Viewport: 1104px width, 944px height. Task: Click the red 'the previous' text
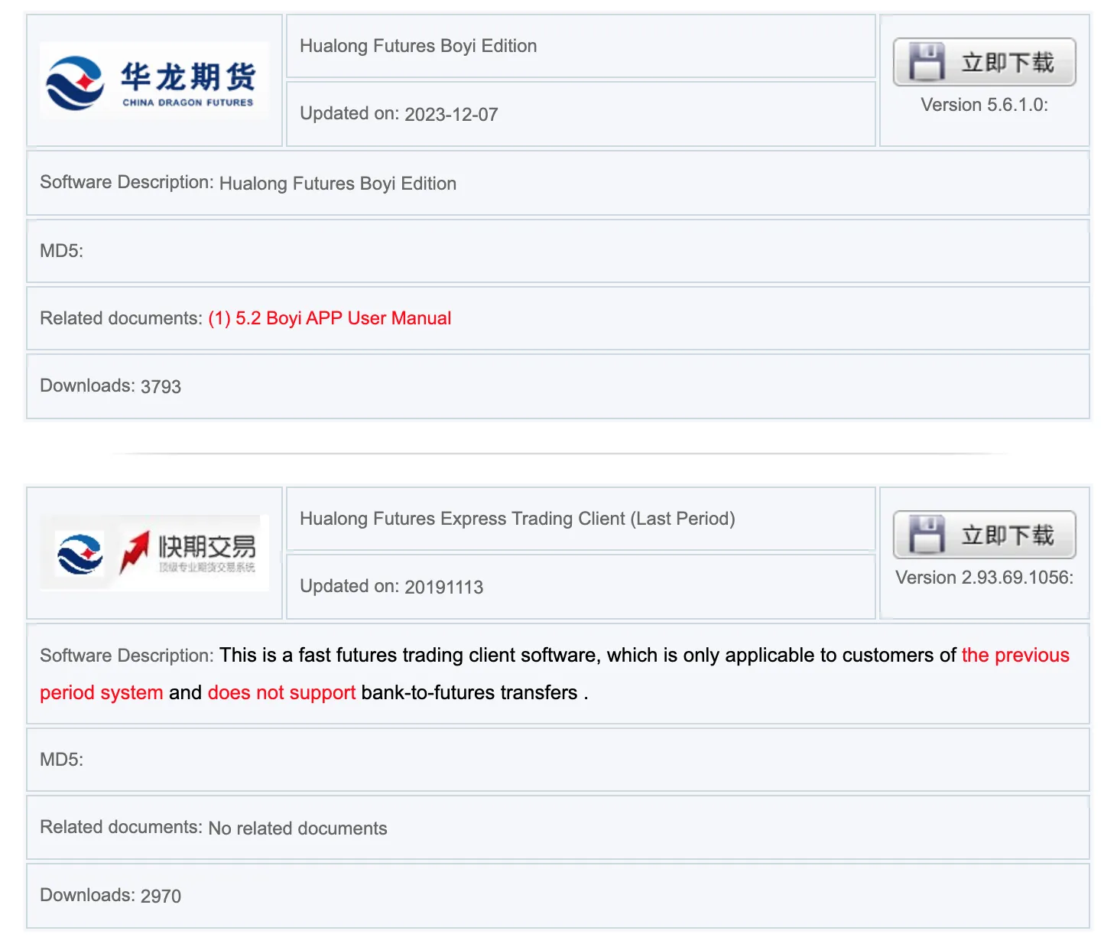click(x=1015, y=655)
